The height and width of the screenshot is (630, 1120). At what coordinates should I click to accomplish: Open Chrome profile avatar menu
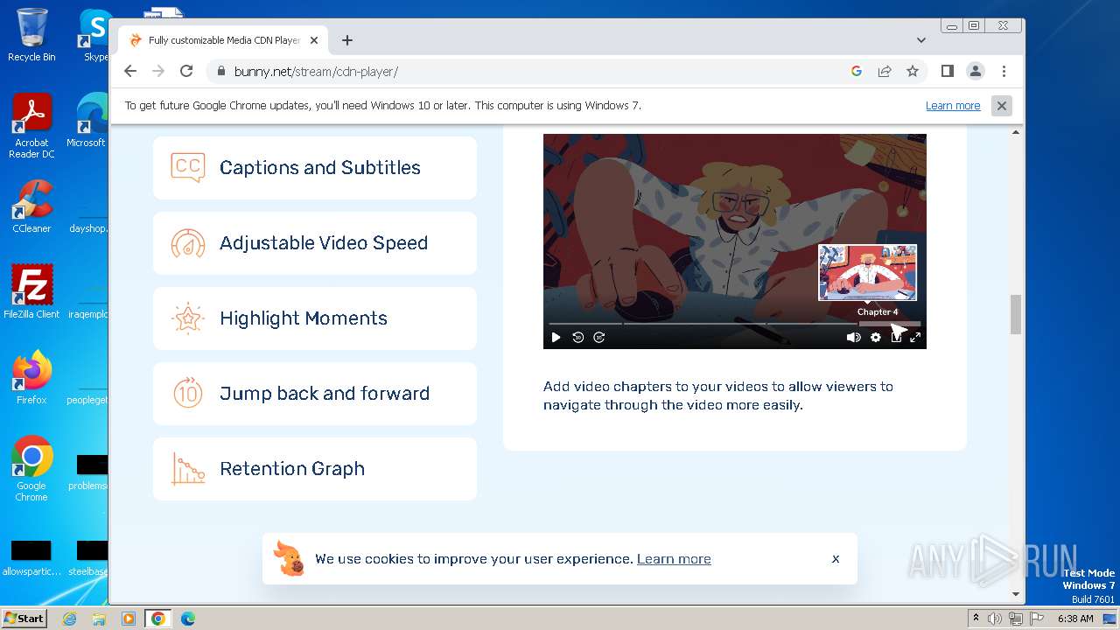click(x=976, y=72)
